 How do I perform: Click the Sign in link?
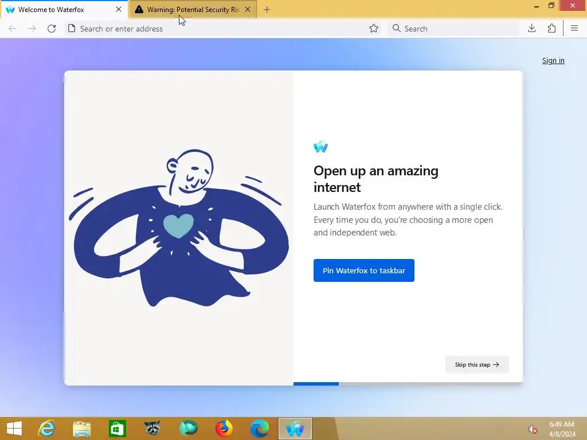tap(553, 61)
